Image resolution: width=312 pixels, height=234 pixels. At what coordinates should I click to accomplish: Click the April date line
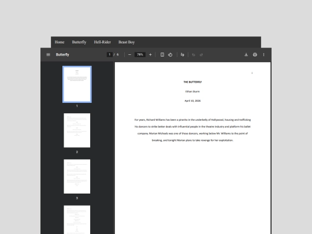click(x=192, y=101)
